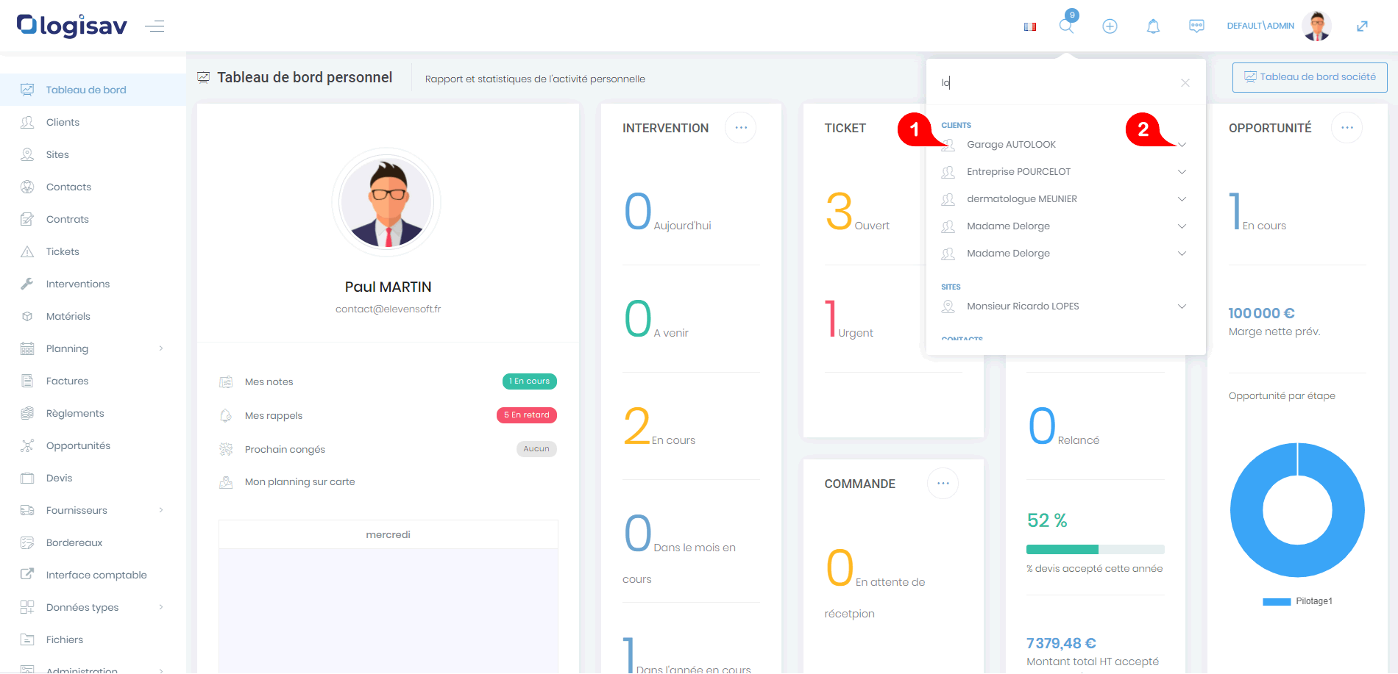Click the French flag language icon
Screen dimensions: 1398x674
click(x=1030, y=26)
